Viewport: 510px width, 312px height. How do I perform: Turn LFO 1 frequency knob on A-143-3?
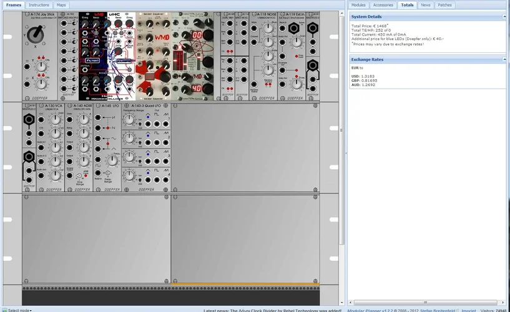click(x=129, y=120)
